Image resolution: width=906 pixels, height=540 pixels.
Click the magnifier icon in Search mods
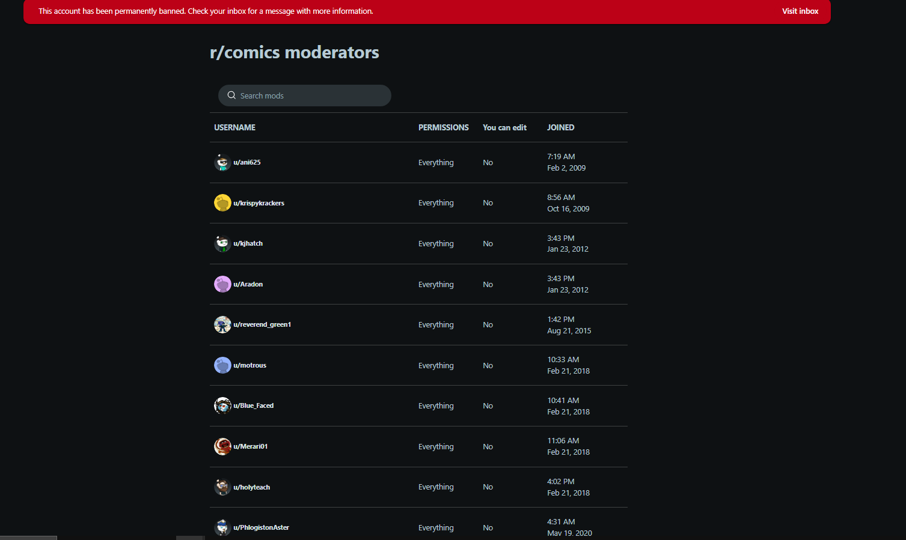pos(231,96)
